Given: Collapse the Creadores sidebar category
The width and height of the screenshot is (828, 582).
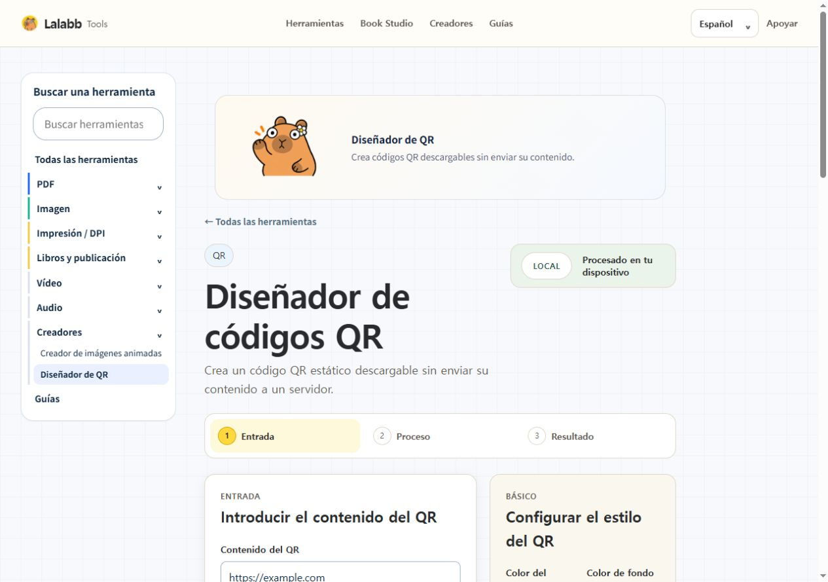Looking at the screenshot, I should (98, 332).
